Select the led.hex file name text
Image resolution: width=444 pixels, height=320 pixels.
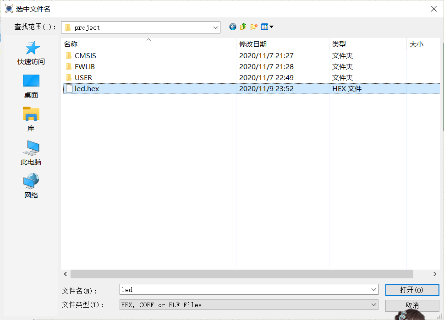(87, 88)
